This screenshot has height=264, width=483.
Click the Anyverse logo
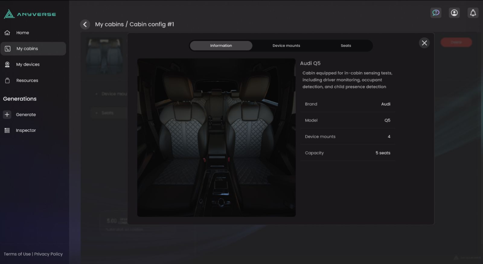30,14
